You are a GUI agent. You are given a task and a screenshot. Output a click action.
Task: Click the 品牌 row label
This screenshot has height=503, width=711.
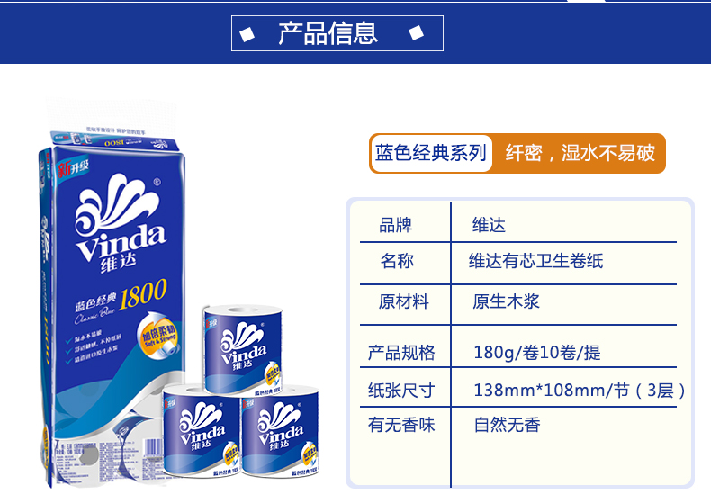coord(395,225)
